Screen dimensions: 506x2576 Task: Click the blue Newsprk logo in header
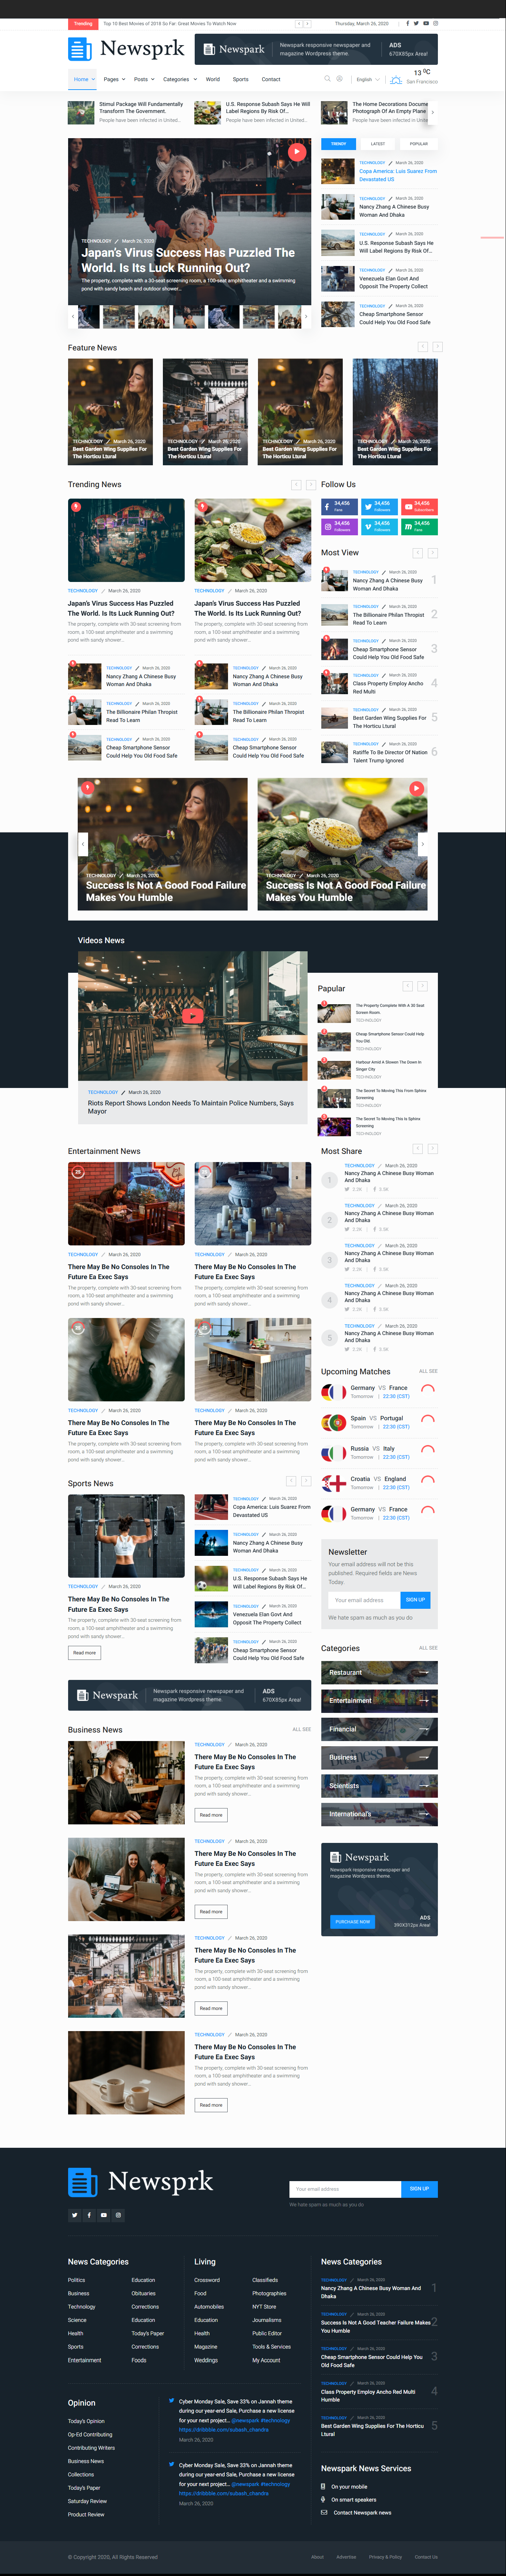[x=126, y=48]
